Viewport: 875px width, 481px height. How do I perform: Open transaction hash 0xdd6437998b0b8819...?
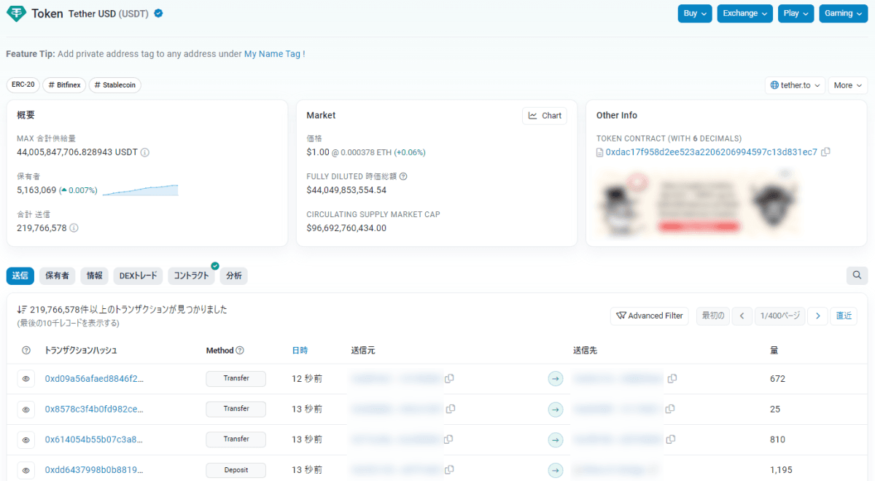(94, 470)
